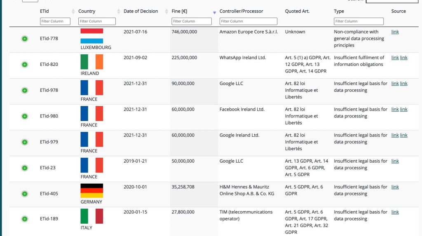Expand row details for ETid-980
The image size is (422, 236).
(24, 116)
